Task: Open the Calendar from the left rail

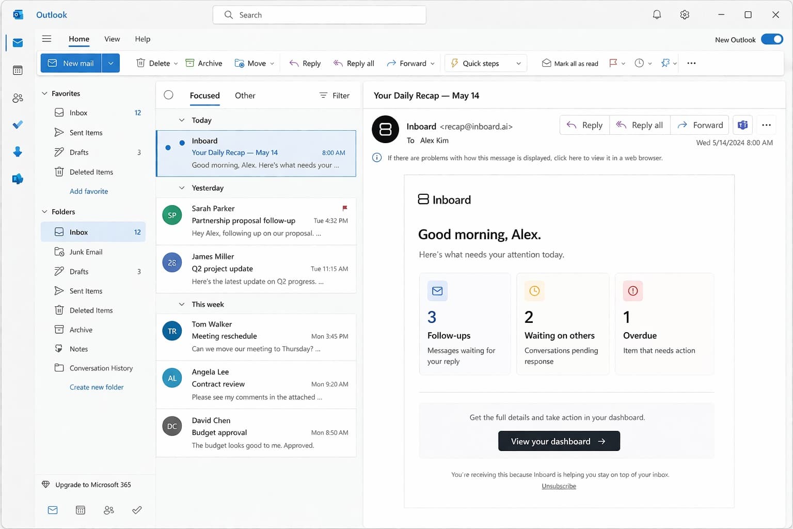Action: [x=18, y=70]
